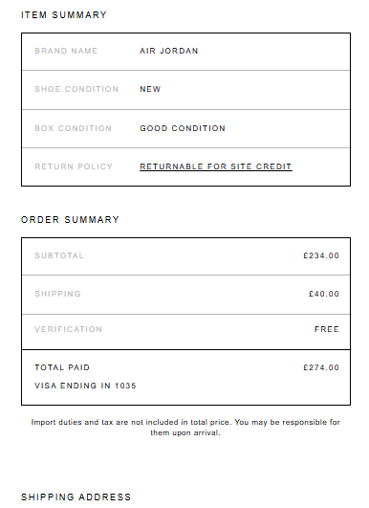Select the £234.00 subtotal amount

coord(321,255)
